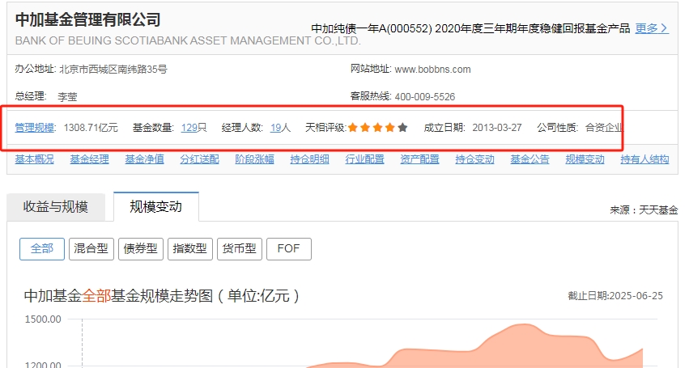Screen dimensions: 689x368
Task: Click the website address www.bobbns.com
Action: tap(432, 70)
